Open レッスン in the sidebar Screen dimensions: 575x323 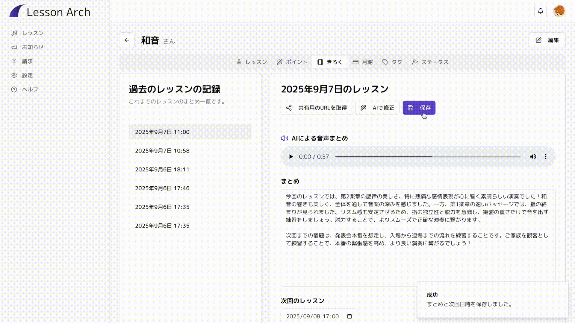point(33,33)
